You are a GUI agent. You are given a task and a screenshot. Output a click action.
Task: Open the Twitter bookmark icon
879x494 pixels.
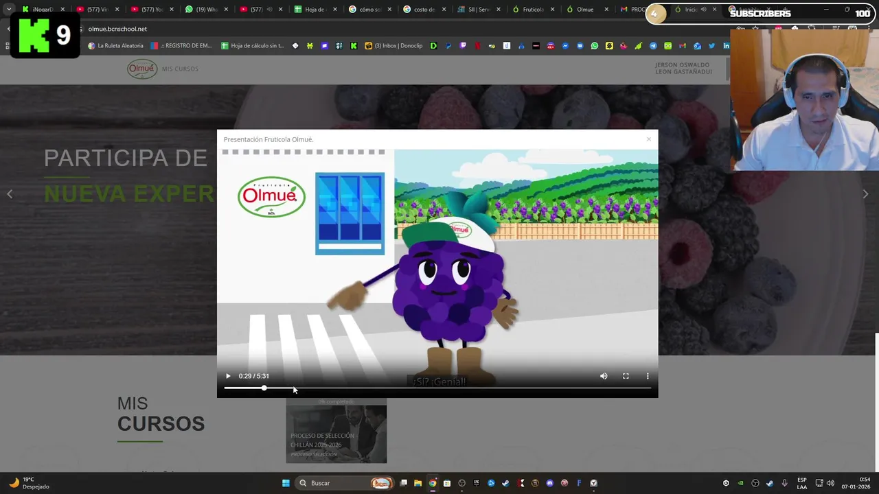[711, 46]
